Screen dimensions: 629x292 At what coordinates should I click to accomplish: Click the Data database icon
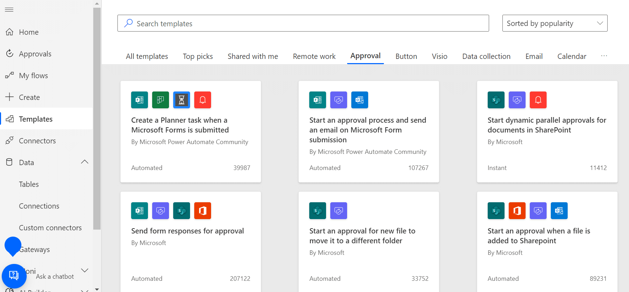click(x=9, y=162)
